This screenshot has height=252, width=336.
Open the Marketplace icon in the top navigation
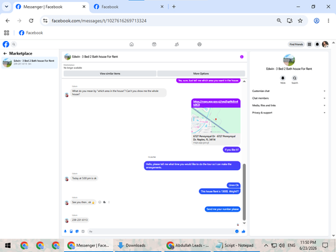154,44
